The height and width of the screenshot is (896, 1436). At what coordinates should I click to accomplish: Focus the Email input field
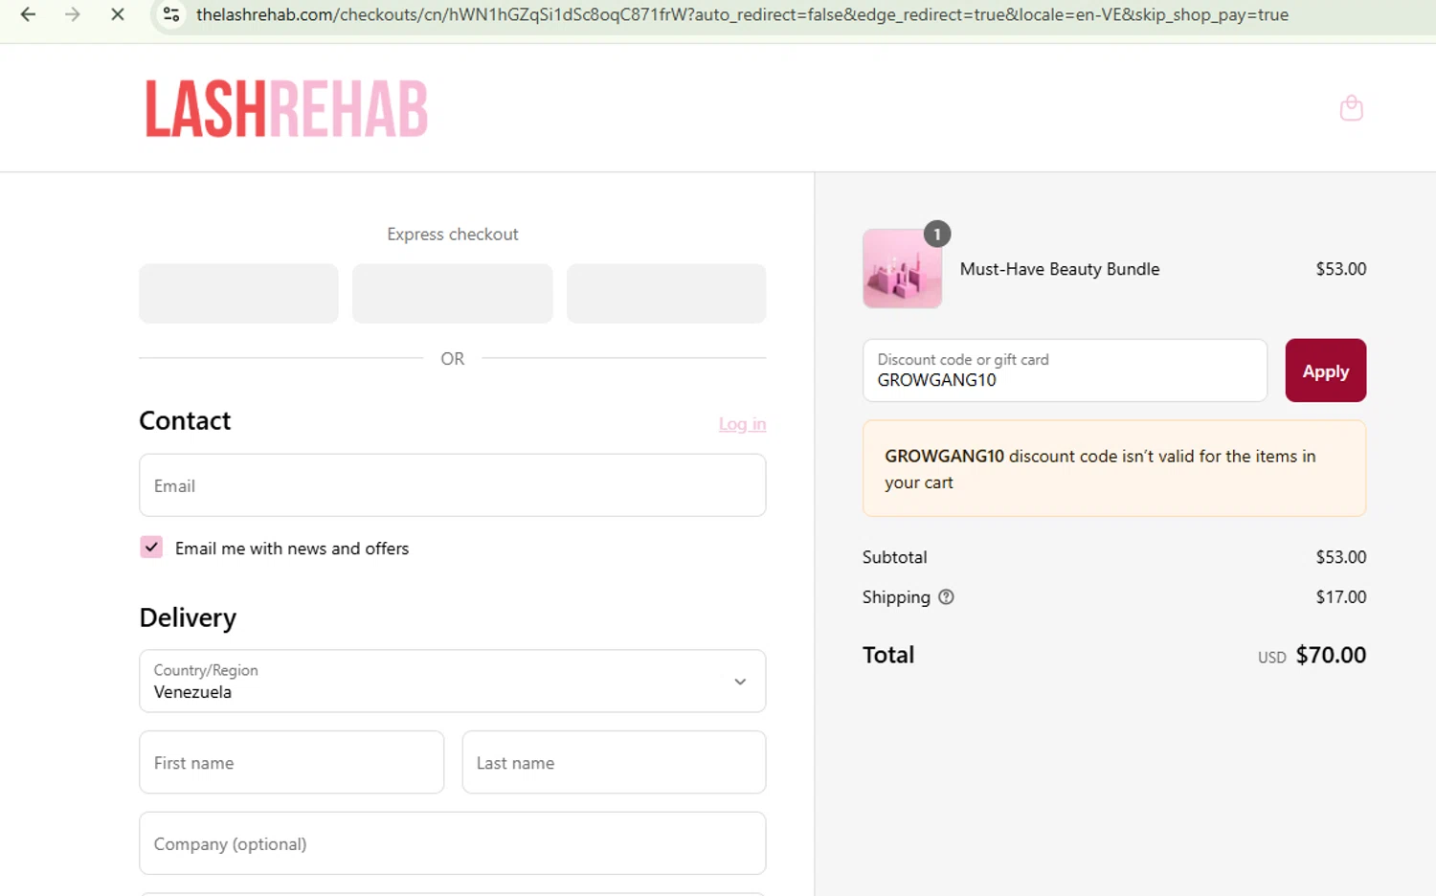pyautogui.click(x=452, y=485)
